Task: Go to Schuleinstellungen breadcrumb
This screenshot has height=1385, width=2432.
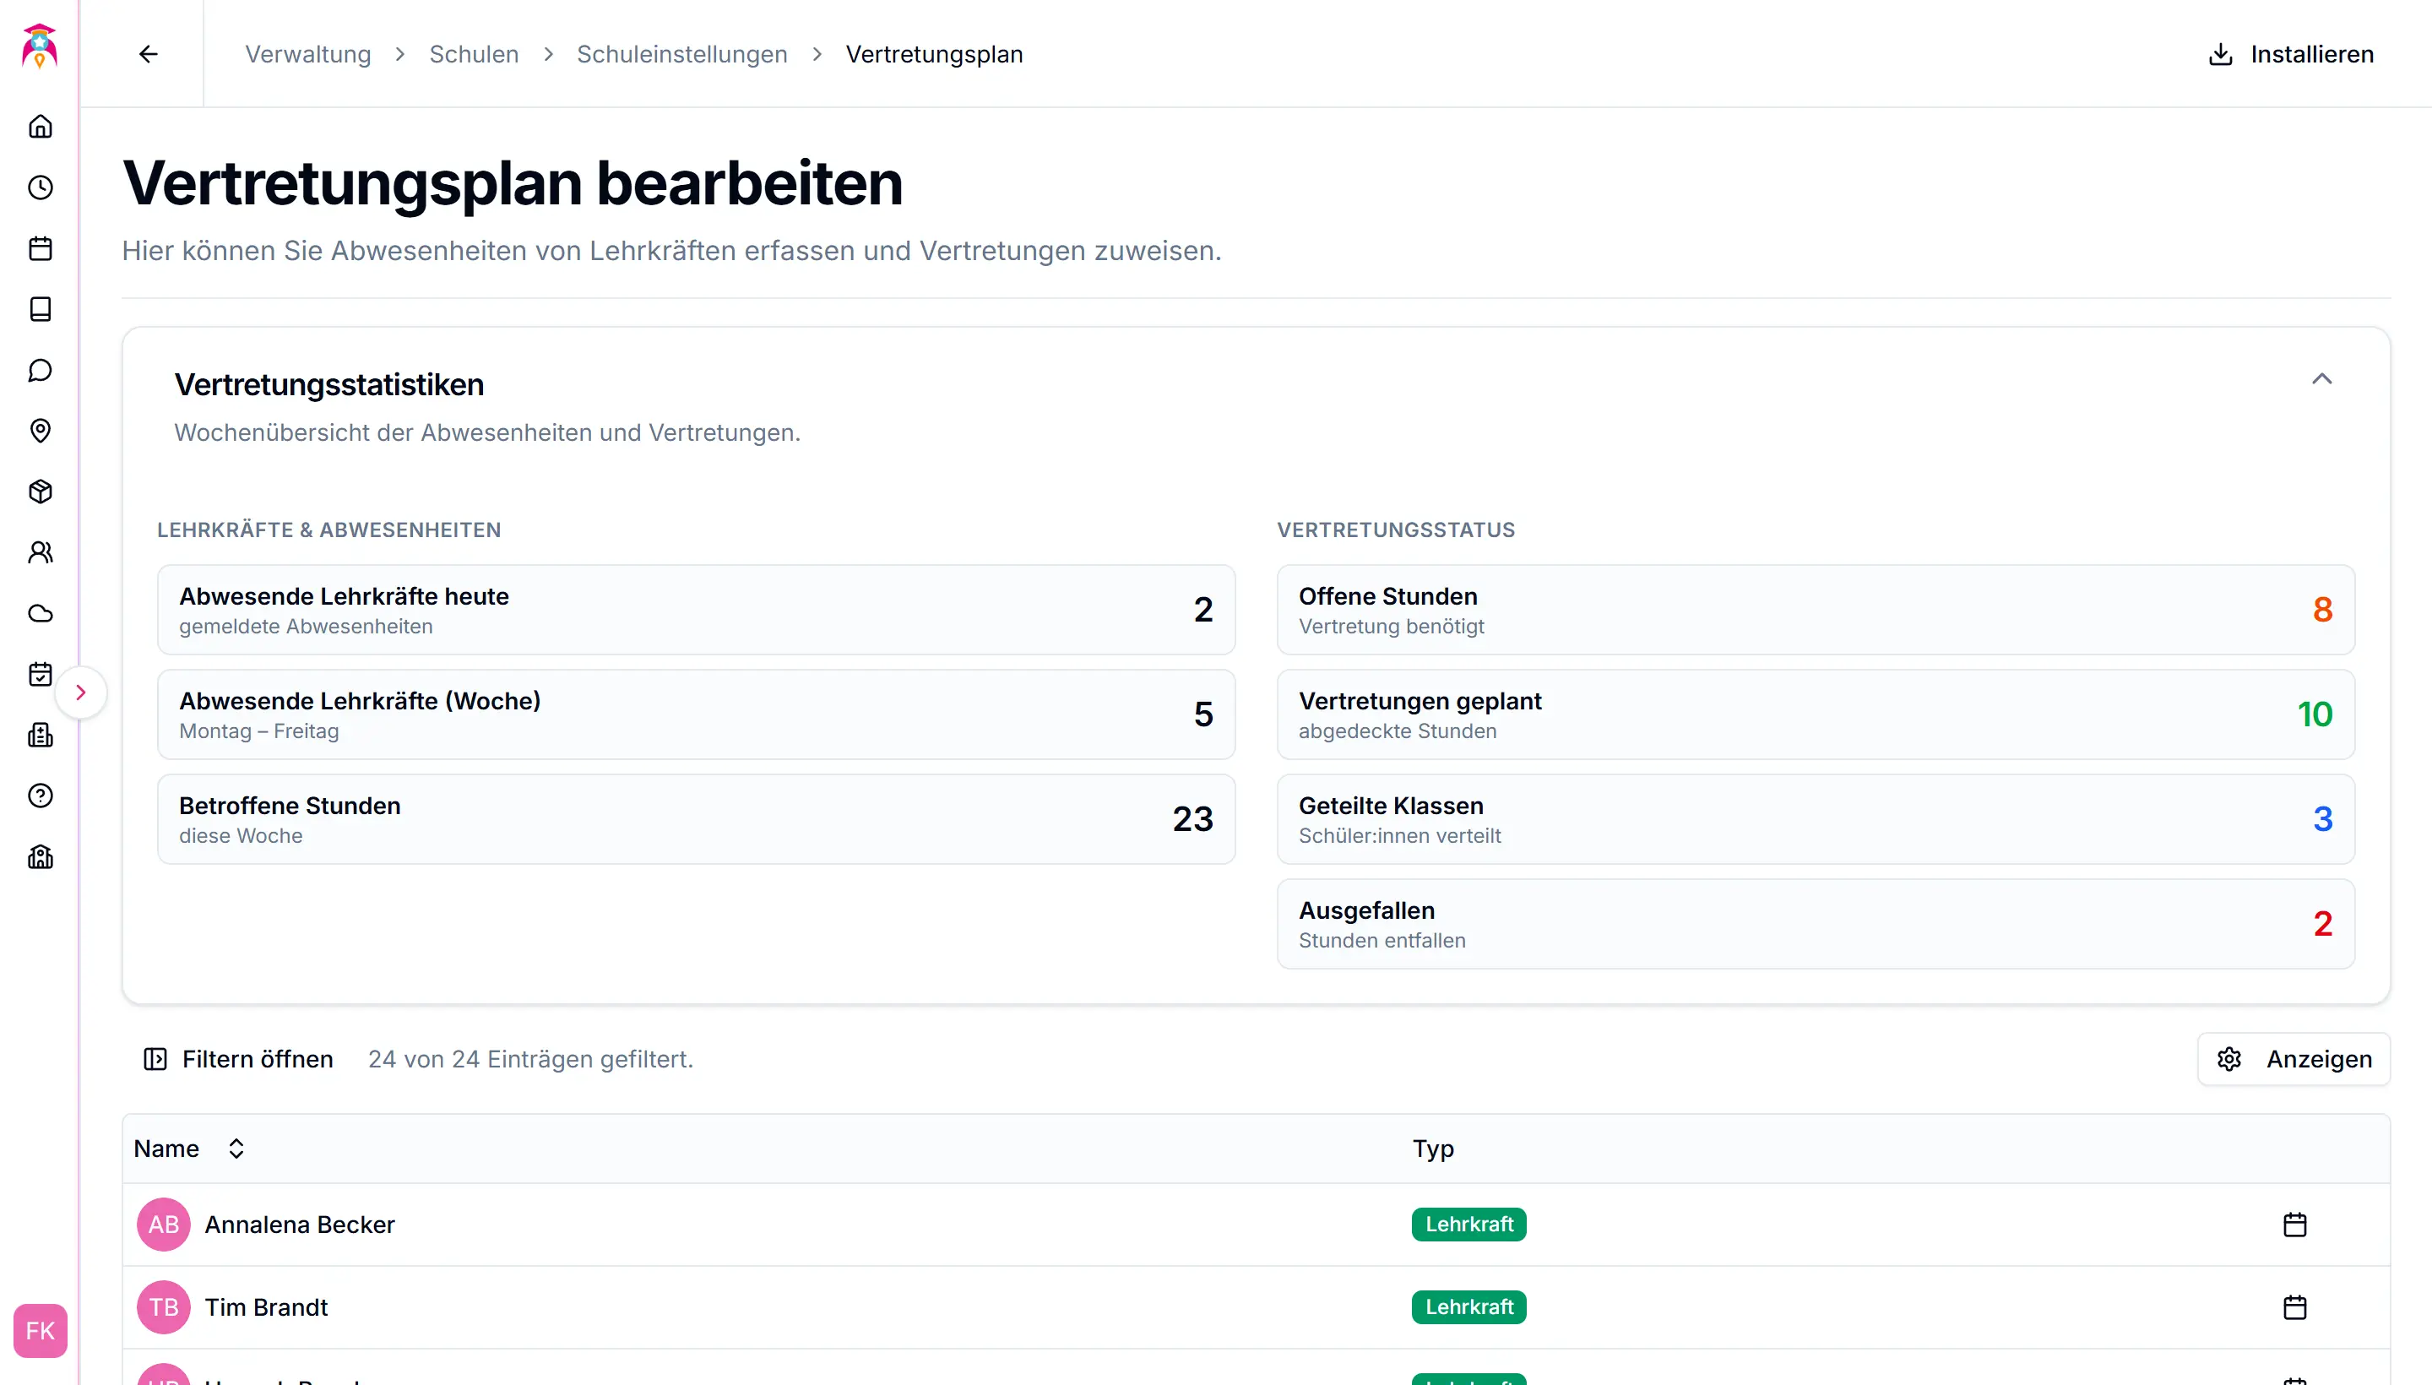Action: 681,54
